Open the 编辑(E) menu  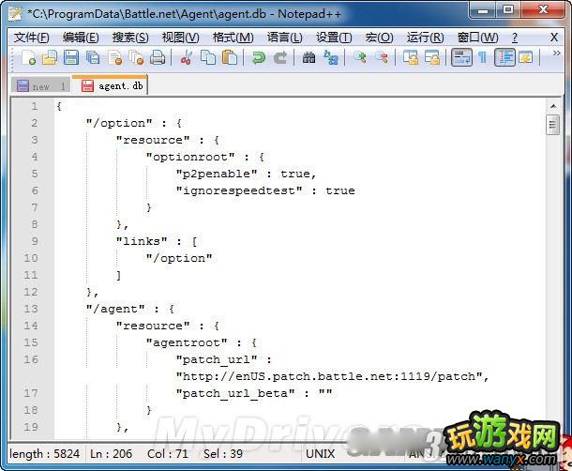coord(81,38)
